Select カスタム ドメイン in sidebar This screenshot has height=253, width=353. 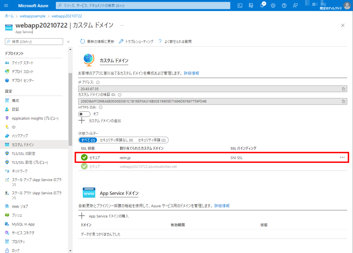pos(34,145)
